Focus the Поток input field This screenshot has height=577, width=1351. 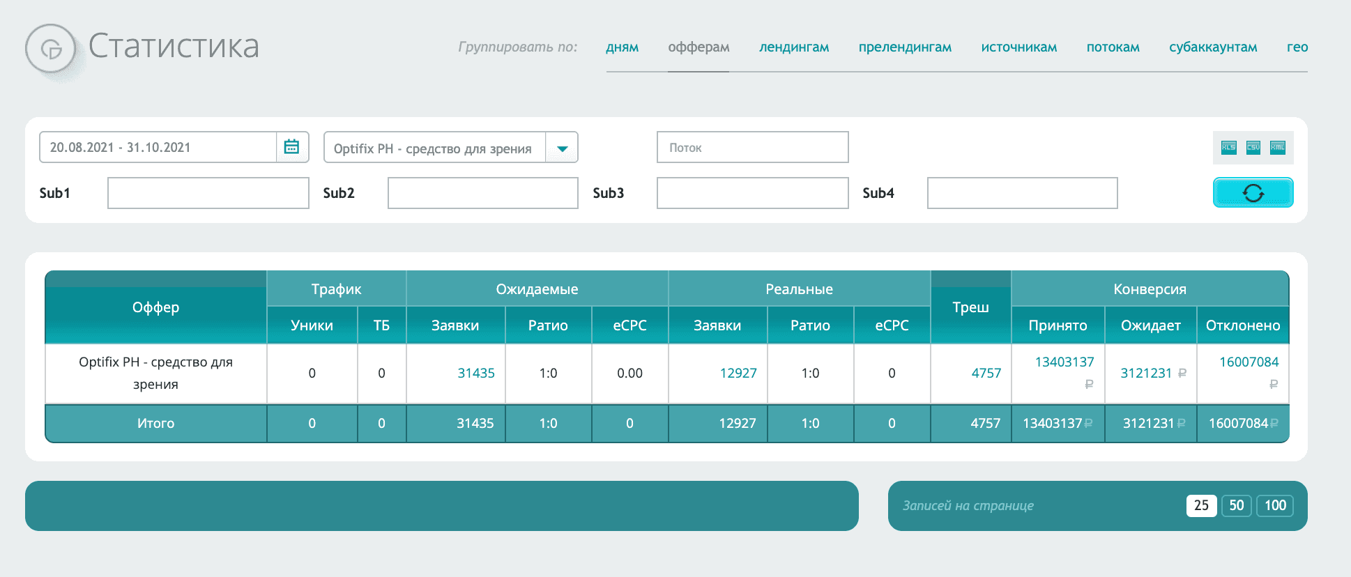tap(752, 147)
